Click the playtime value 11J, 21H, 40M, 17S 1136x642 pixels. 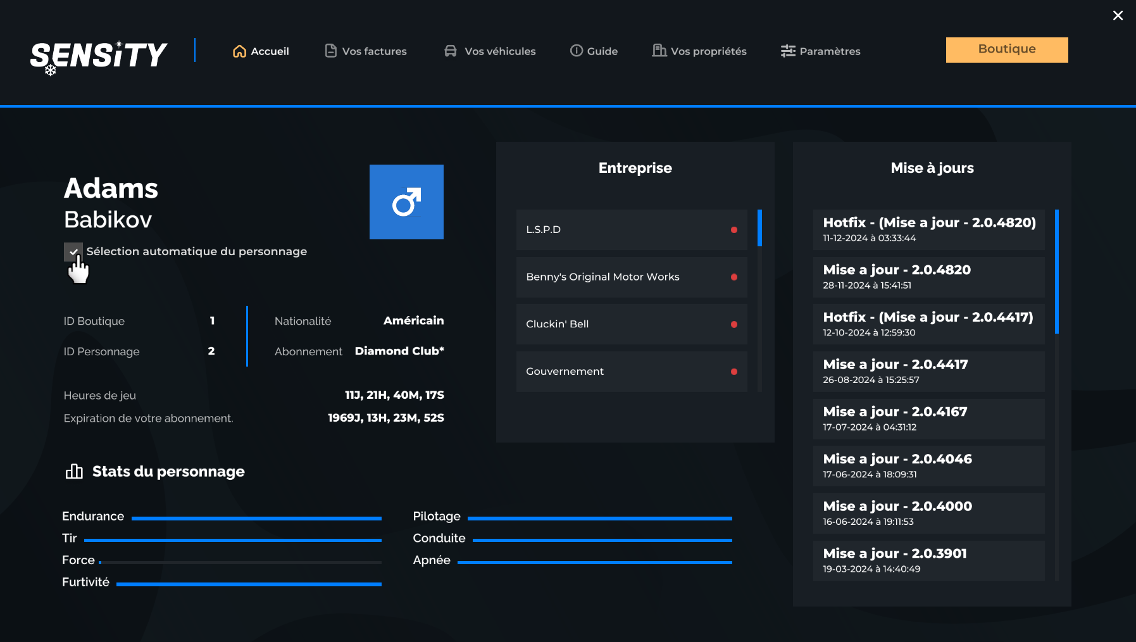click(394, 395)
